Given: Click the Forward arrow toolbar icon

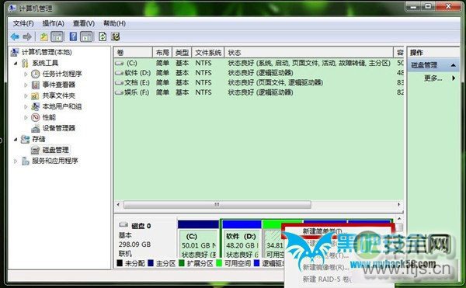Looking at the screenshot, I should pos(27,36).
